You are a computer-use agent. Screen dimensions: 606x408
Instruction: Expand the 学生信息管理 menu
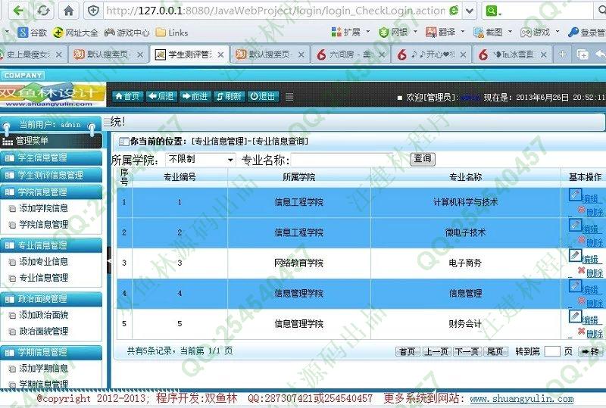tap(51, 157)
